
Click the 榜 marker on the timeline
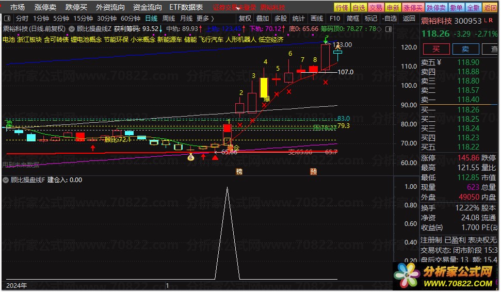click(239, 172)
